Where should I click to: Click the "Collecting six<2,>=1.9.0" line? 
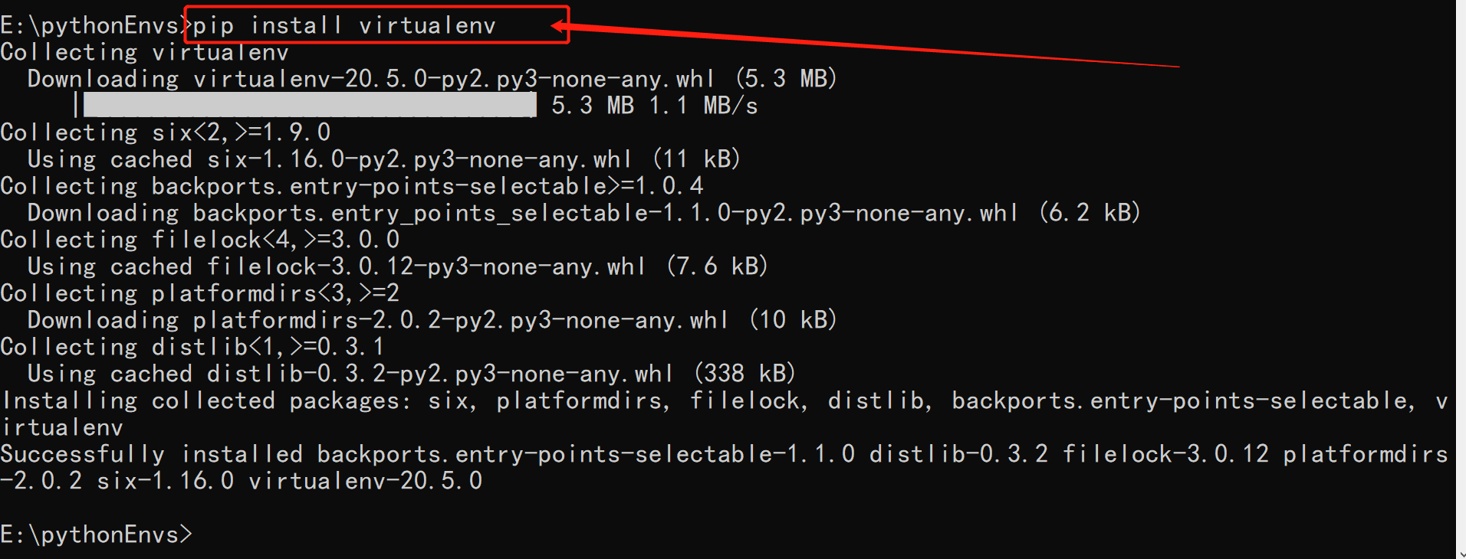[166, 132]
